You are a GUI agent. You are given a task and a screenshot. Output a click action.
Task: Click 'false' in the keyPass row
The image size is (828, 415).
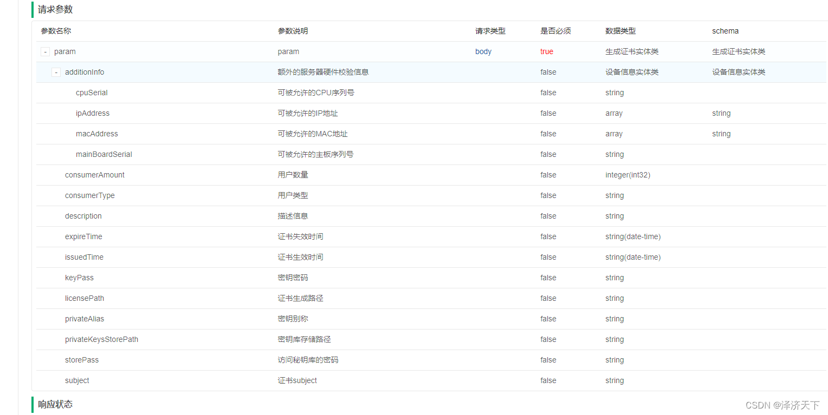coord(548,278)
